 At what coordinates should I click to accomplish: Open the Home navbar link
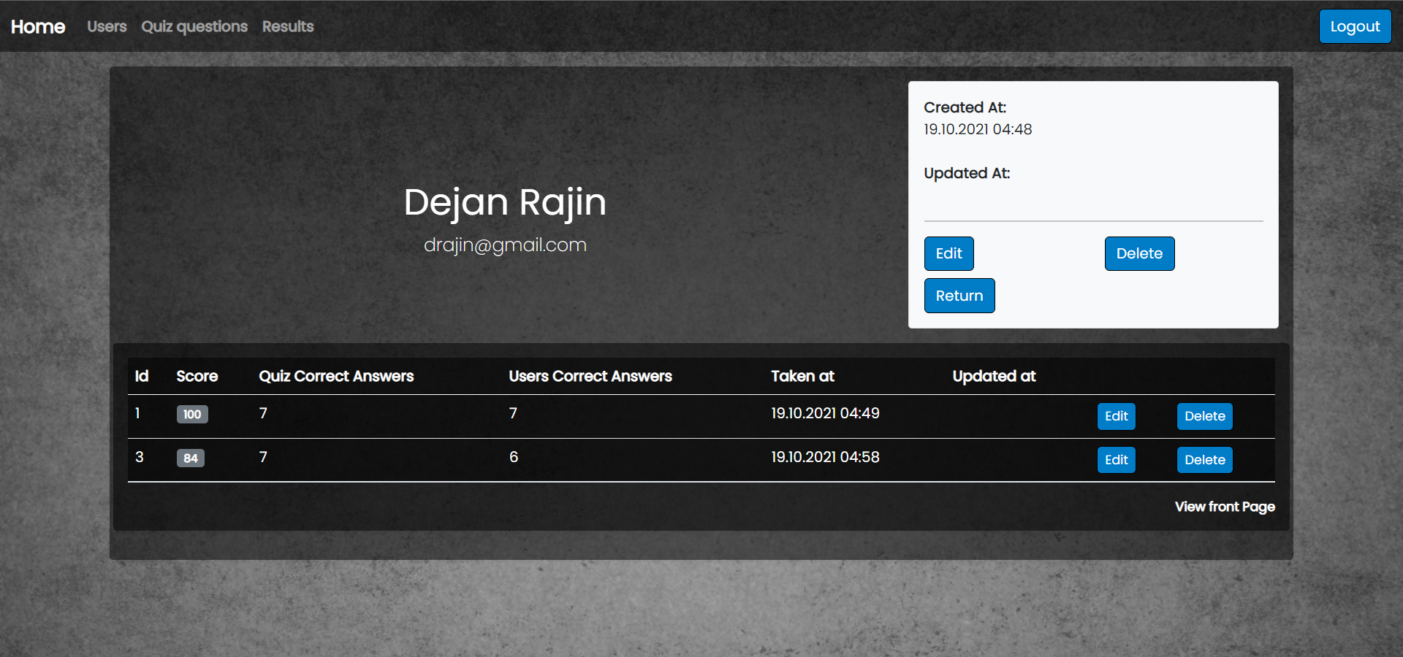(38, 27)
